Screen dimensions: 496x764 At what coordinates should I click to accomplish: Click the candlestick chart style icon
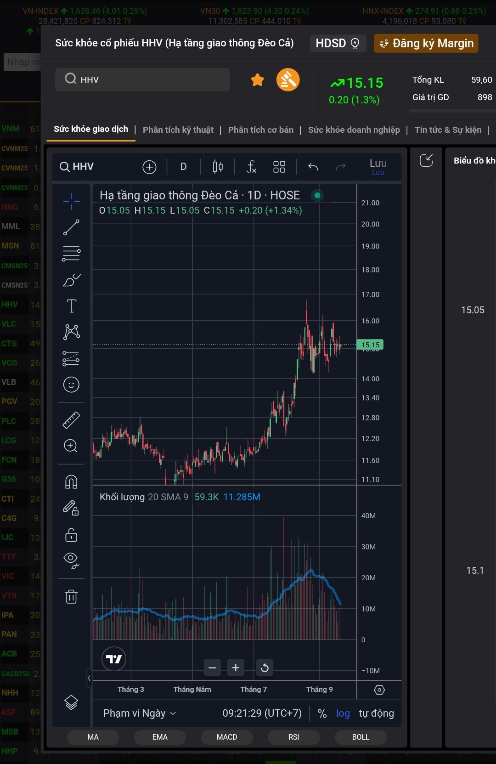(x=218, y=167)
